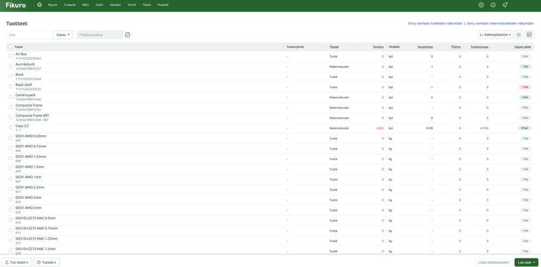Open the Tunnit menu
541x267 pixels.
tap(132, 5)
